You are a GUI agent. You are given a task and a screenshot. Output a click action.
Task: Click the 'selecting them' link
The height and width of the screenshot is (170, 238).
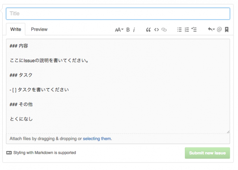(97, 139)
